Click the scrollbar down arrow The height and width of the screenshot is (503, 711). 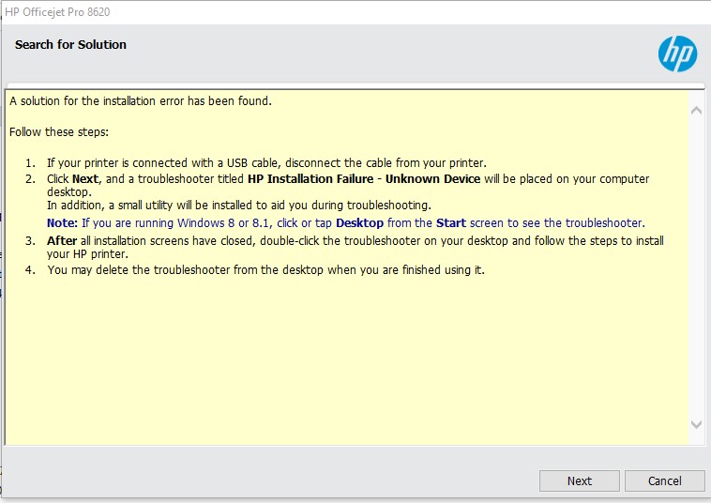(696, 424)
